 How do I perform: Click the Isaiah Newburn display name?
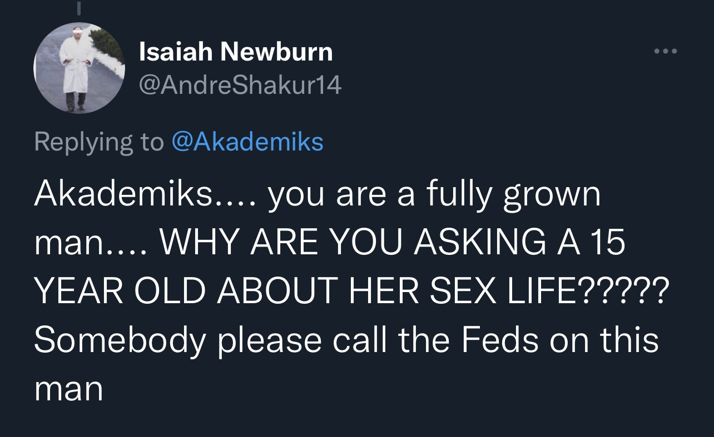click(235, 52)
